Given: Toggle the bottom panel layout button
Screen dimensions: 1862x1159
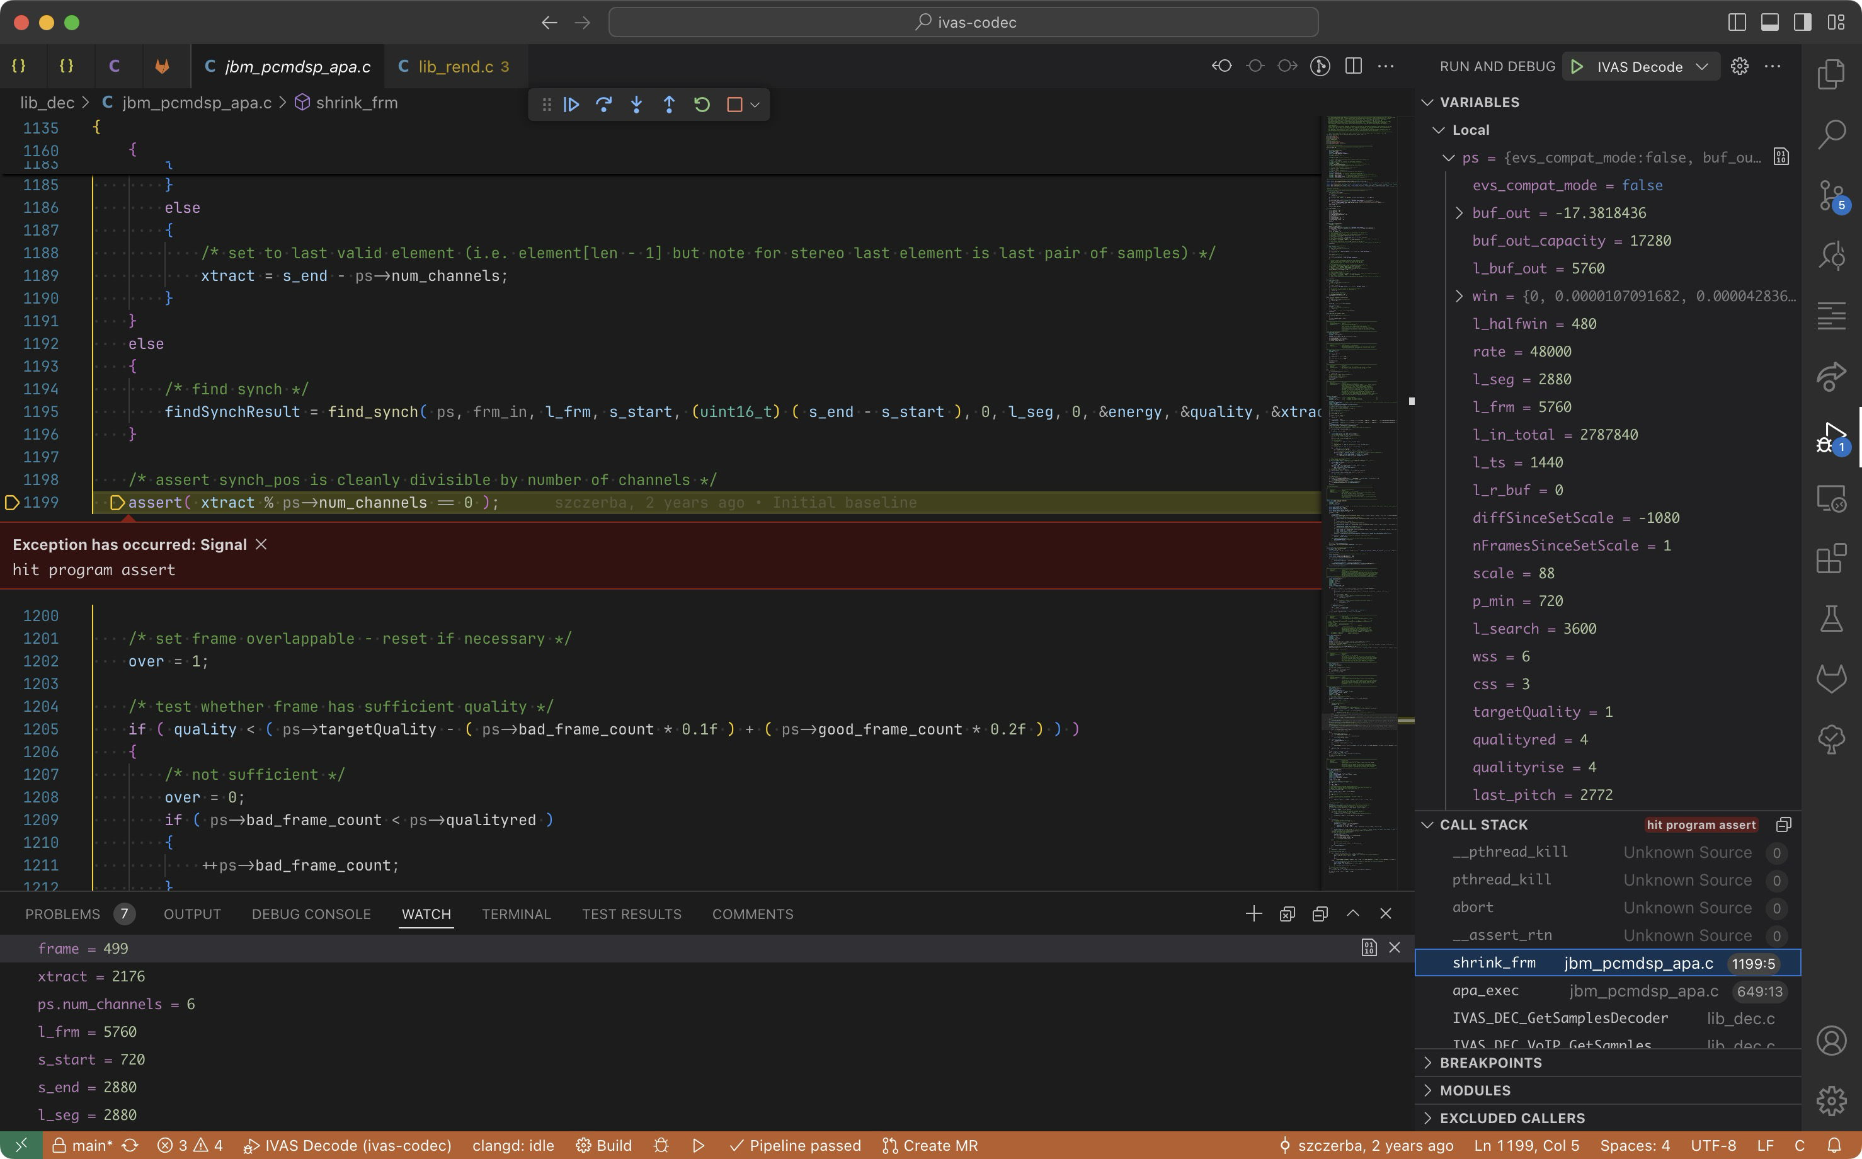Looking at the screenshot, I should (1769, 22).
